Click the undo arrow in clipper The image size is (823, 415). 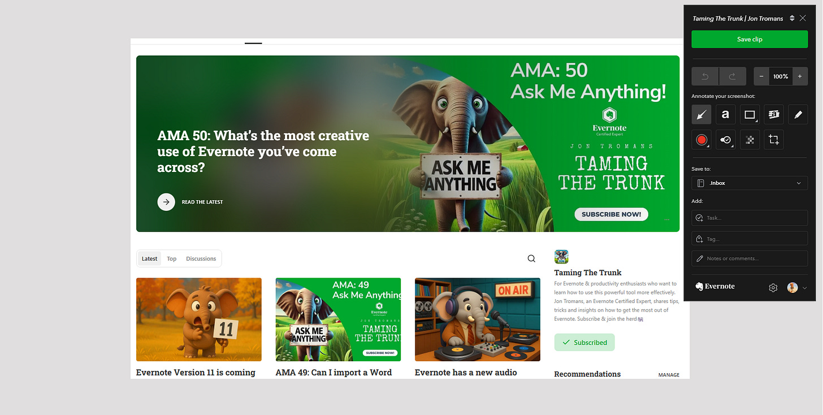coord(705,76)
